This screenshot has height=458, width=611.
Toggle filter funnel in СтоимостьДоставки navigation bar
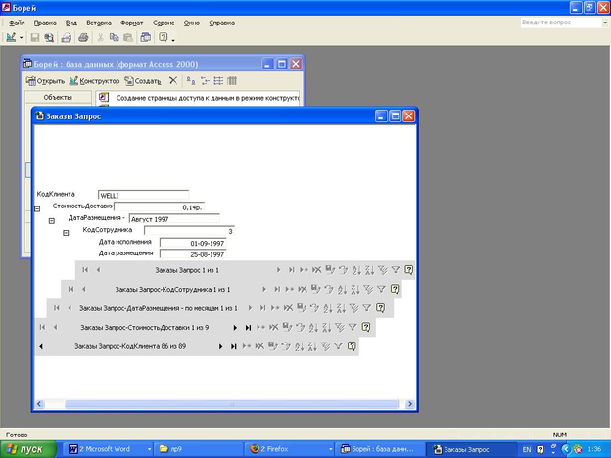(352, 327)
